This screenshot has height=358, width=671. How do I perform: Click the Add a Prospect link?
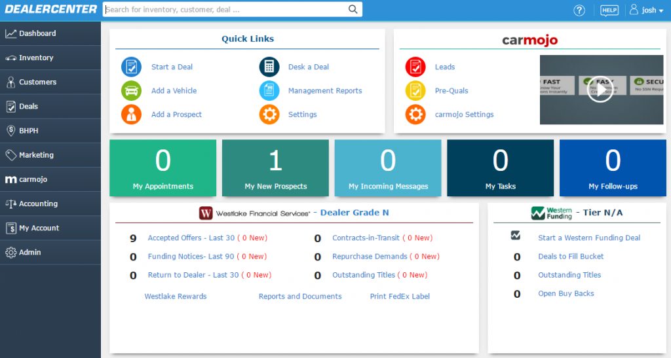[176, 115]
